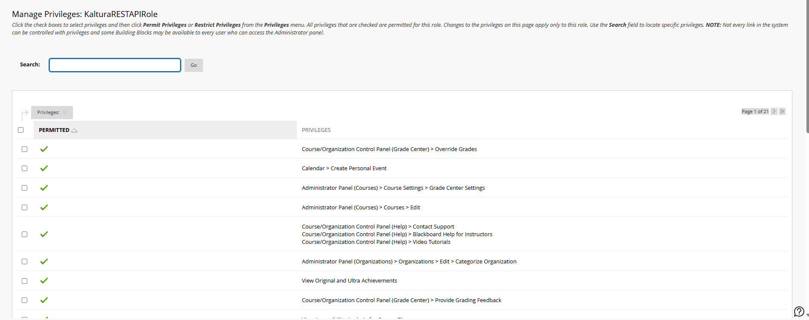This screenshot has height=320, width=809.
Task: Tick the select-all checkbox in header
Action: 21,130
